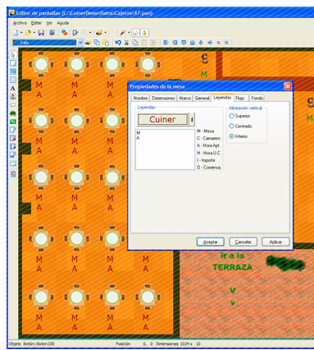Screen dimensions: 314x350
Task: Select the green keypad tool in left toolbox
Action: [x=13, y=122]
